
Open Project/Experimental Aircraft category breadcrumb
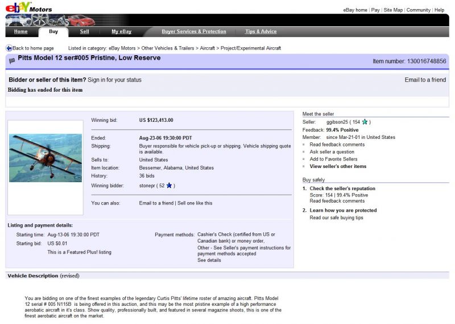pyautogui.click(x=251, y=48)
